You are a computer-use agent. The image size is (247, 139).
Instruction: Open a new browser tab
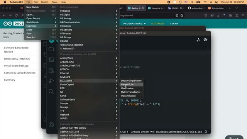(x=230, y=8)
